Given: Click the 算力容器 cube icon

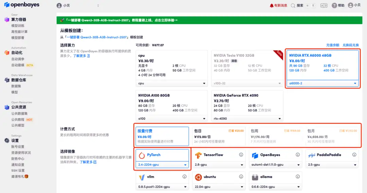Looking at the screenshot, I should (x=7, y=19).
